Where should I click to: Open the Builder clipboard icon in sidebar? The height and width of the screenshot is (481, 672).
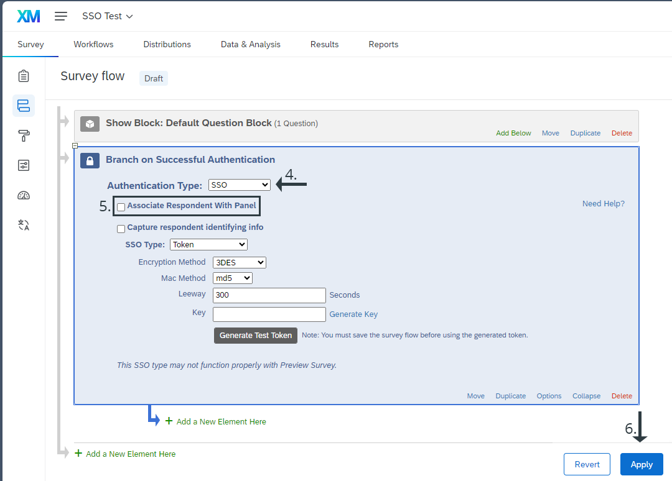[24, 76]
